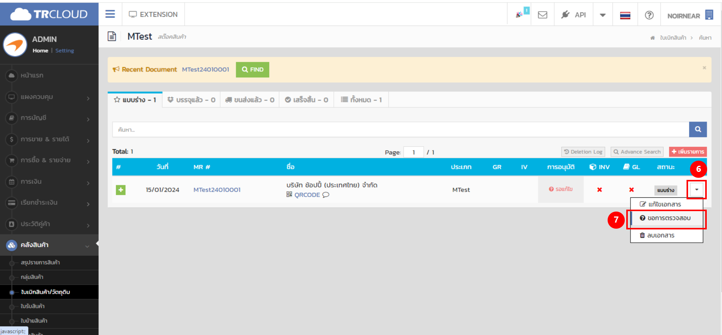
Task: Click the red X under INV column
Action: point(600,190)
